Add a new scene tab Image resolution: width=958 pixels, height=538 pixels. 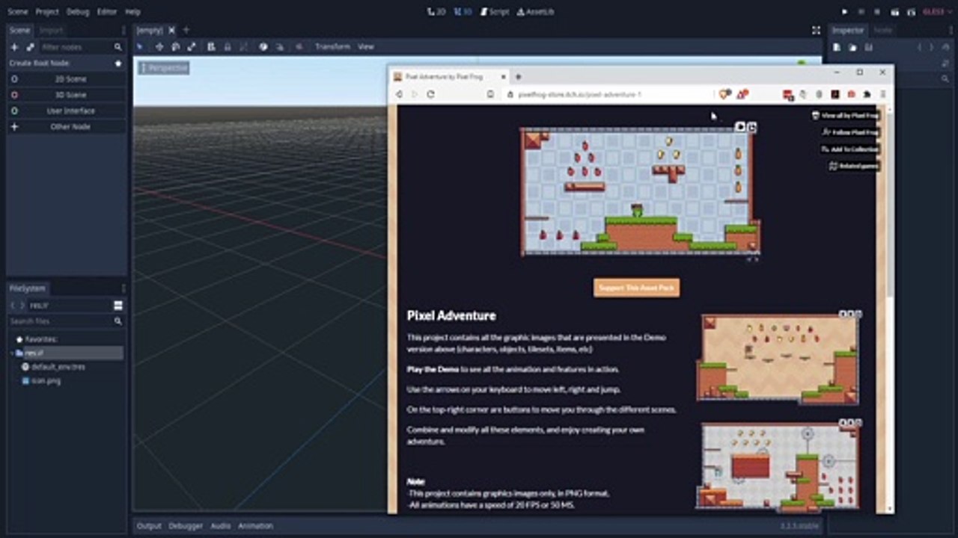click(186, 30)
